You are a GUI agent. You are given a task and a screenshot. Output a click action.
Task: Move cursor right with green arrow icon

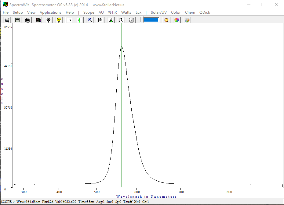(x=79, y=20)
